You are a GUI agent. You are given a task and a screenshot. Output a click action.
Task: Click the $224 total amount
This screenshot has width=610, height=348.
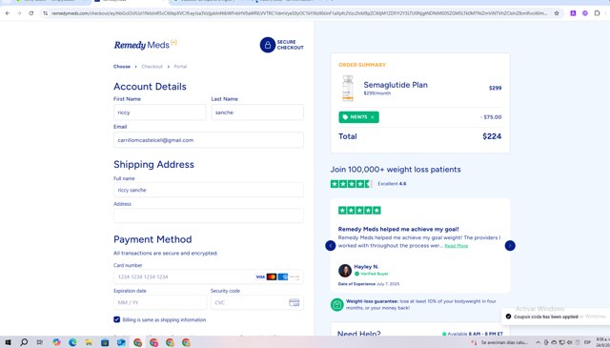coord(492,136)
